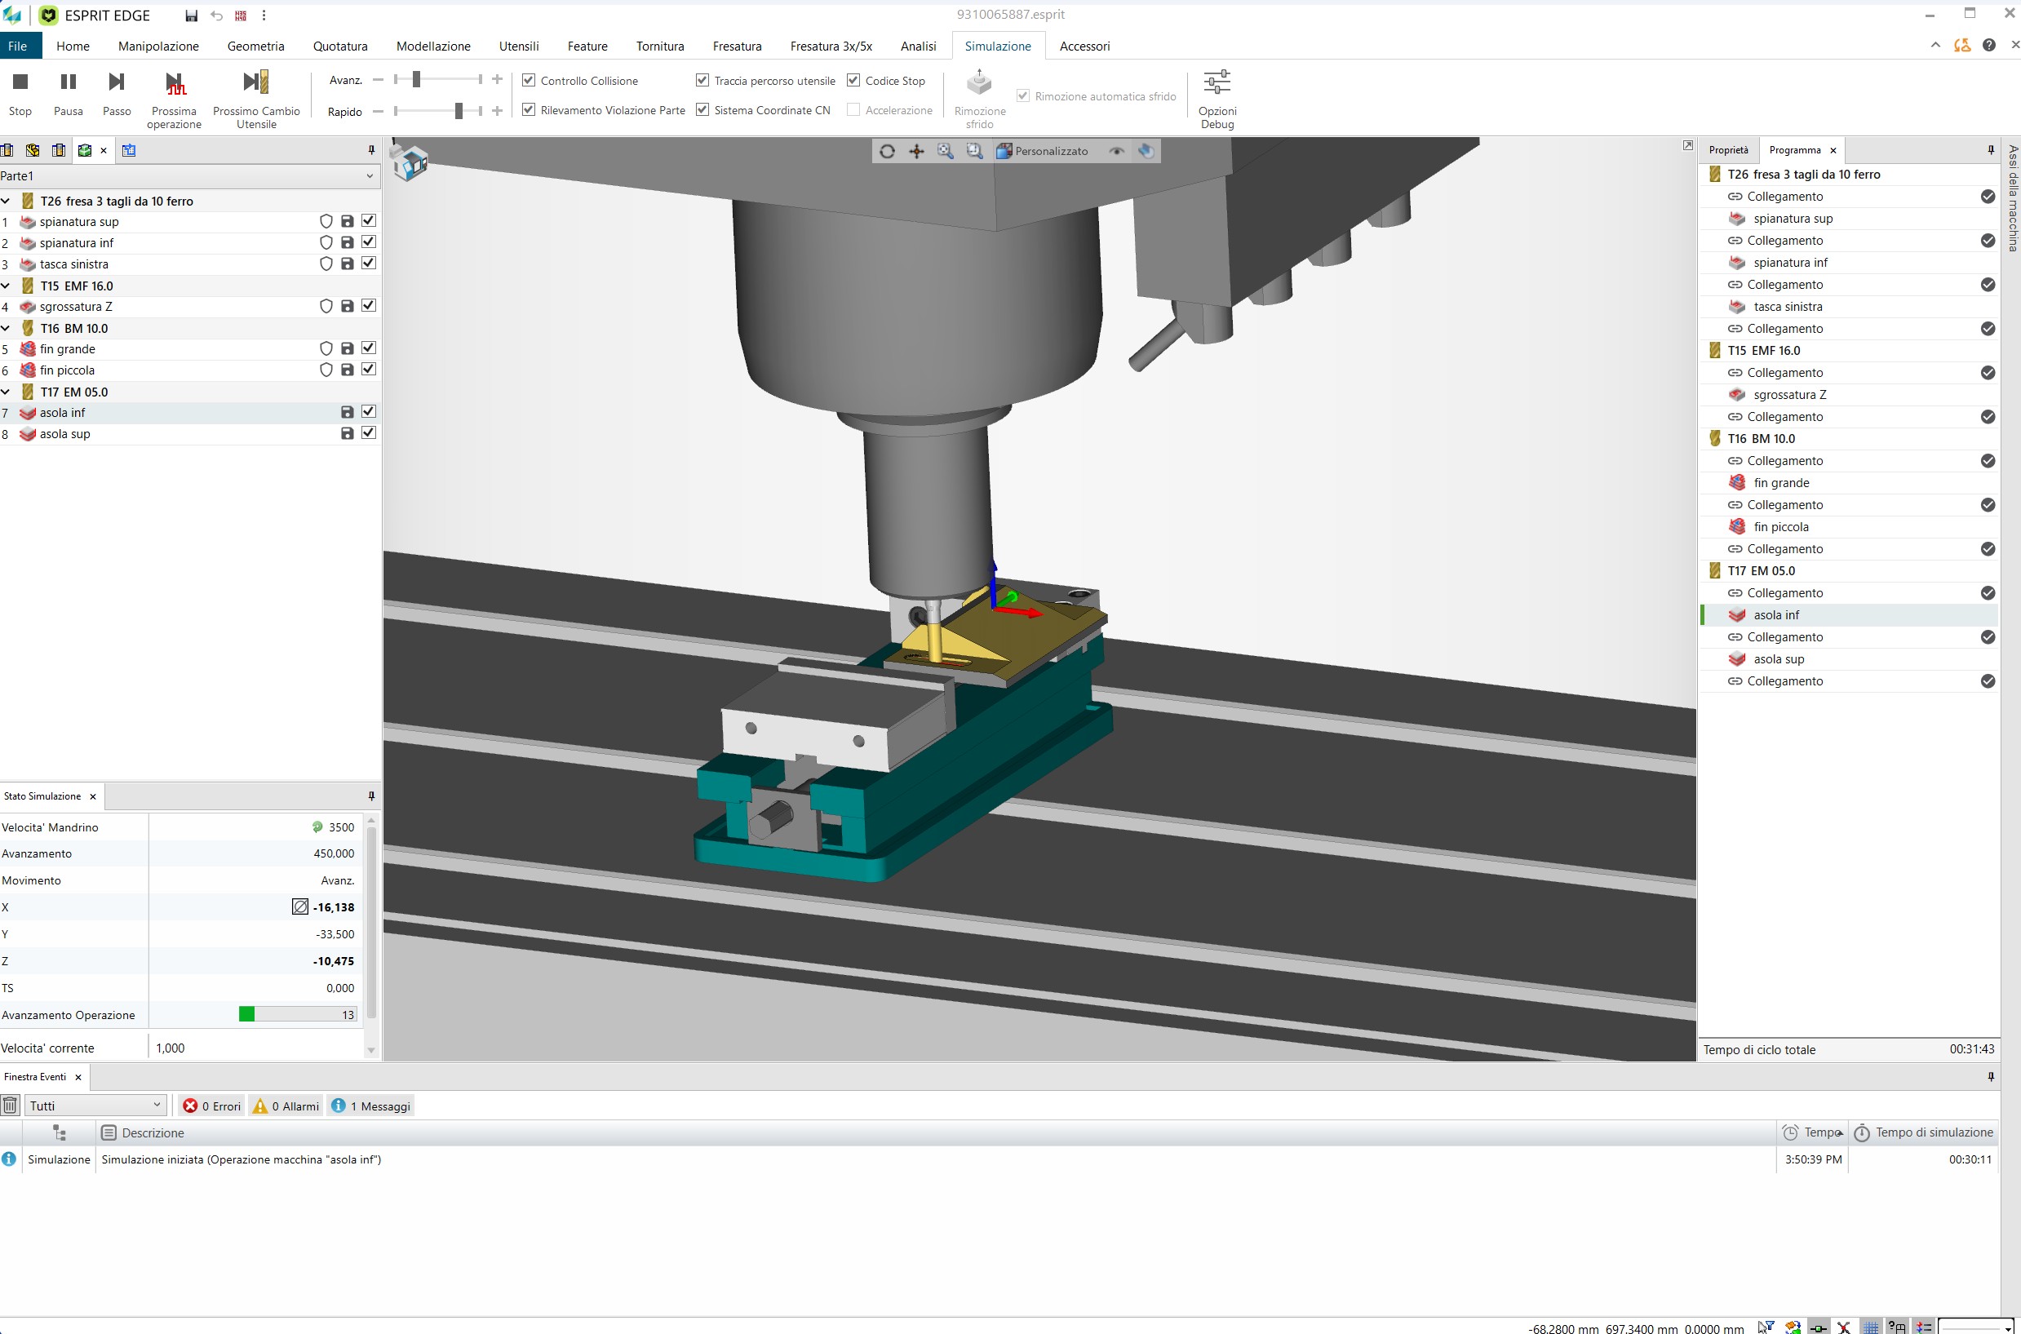Image resolution: width=2021 pixels, height=1334 pixels.
Task: Click the trash icon in Finestra Eventi
Action: tap(11, 1106)
